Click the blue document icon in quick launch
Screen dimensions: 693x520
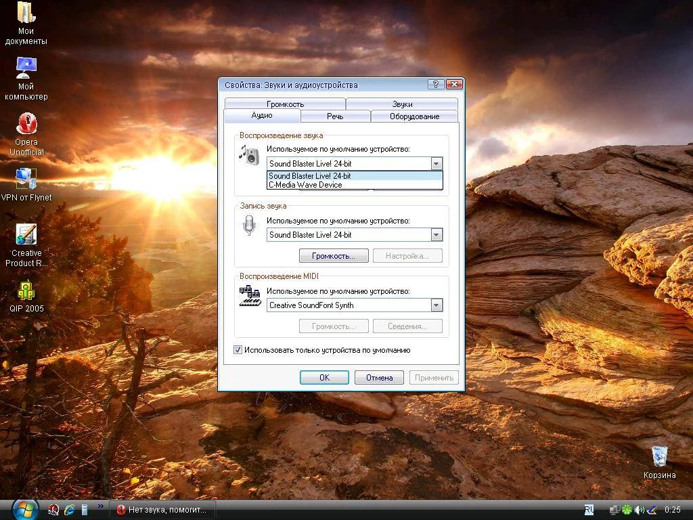[x=85, y=510]
